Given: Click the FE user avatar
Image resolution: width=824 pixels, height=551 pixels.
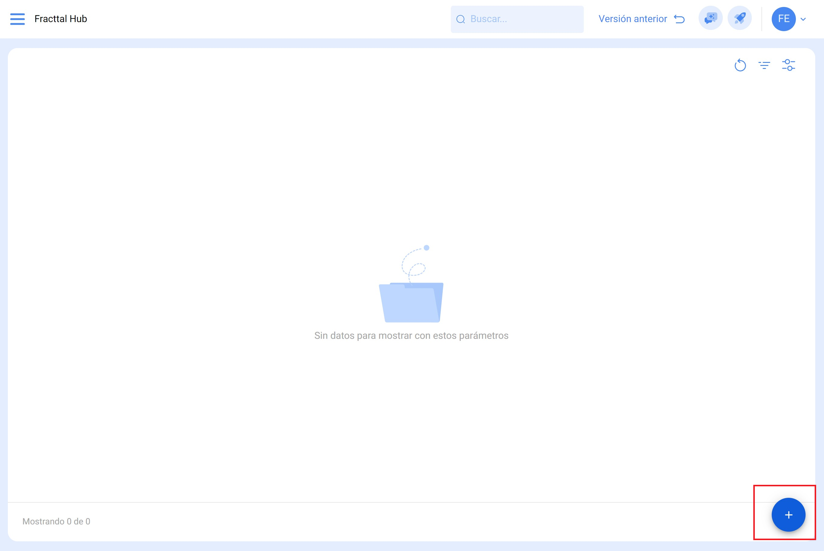Looking at the screenshot, I should 784,19.
